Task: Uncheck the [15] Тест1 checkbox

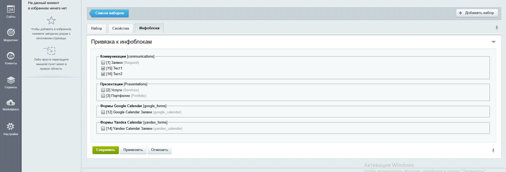Action: point(103,68)
